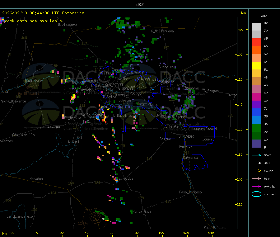Click the G_ALVEAR map label
The width and height of the screenshot is (280, 237).
coord(186,136)
